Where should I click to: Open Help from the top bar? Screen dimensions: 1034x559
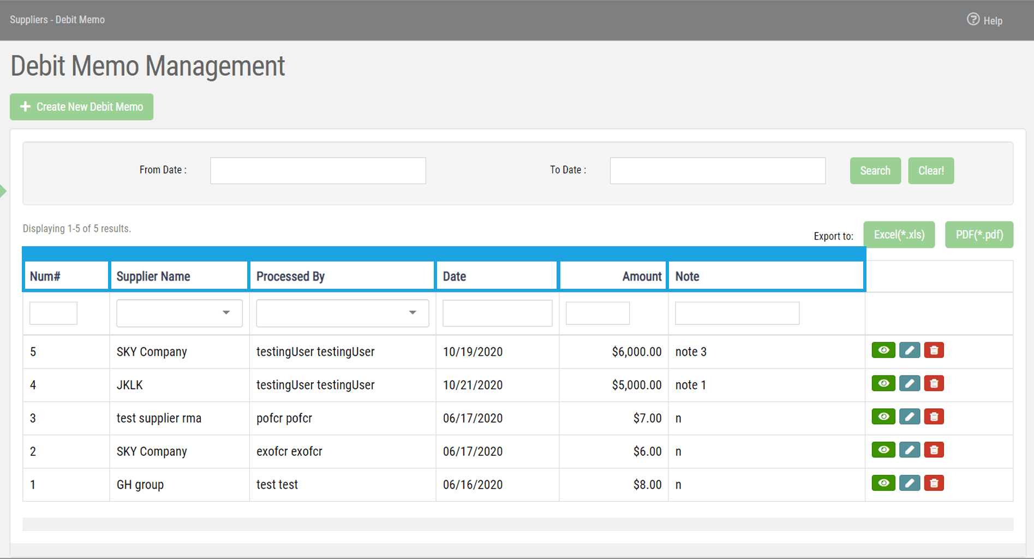(x=985, y=20)
